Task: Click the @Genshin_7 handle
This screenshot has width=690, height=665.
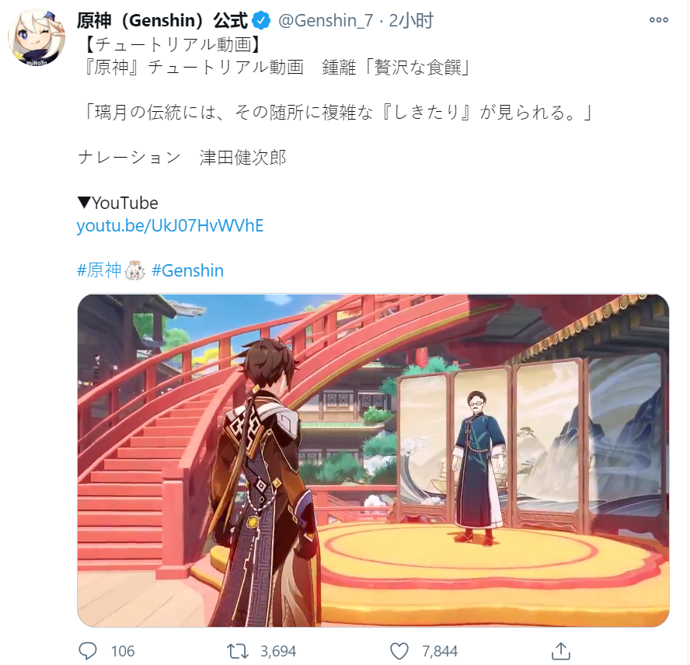Action: (x=326, y=21)
